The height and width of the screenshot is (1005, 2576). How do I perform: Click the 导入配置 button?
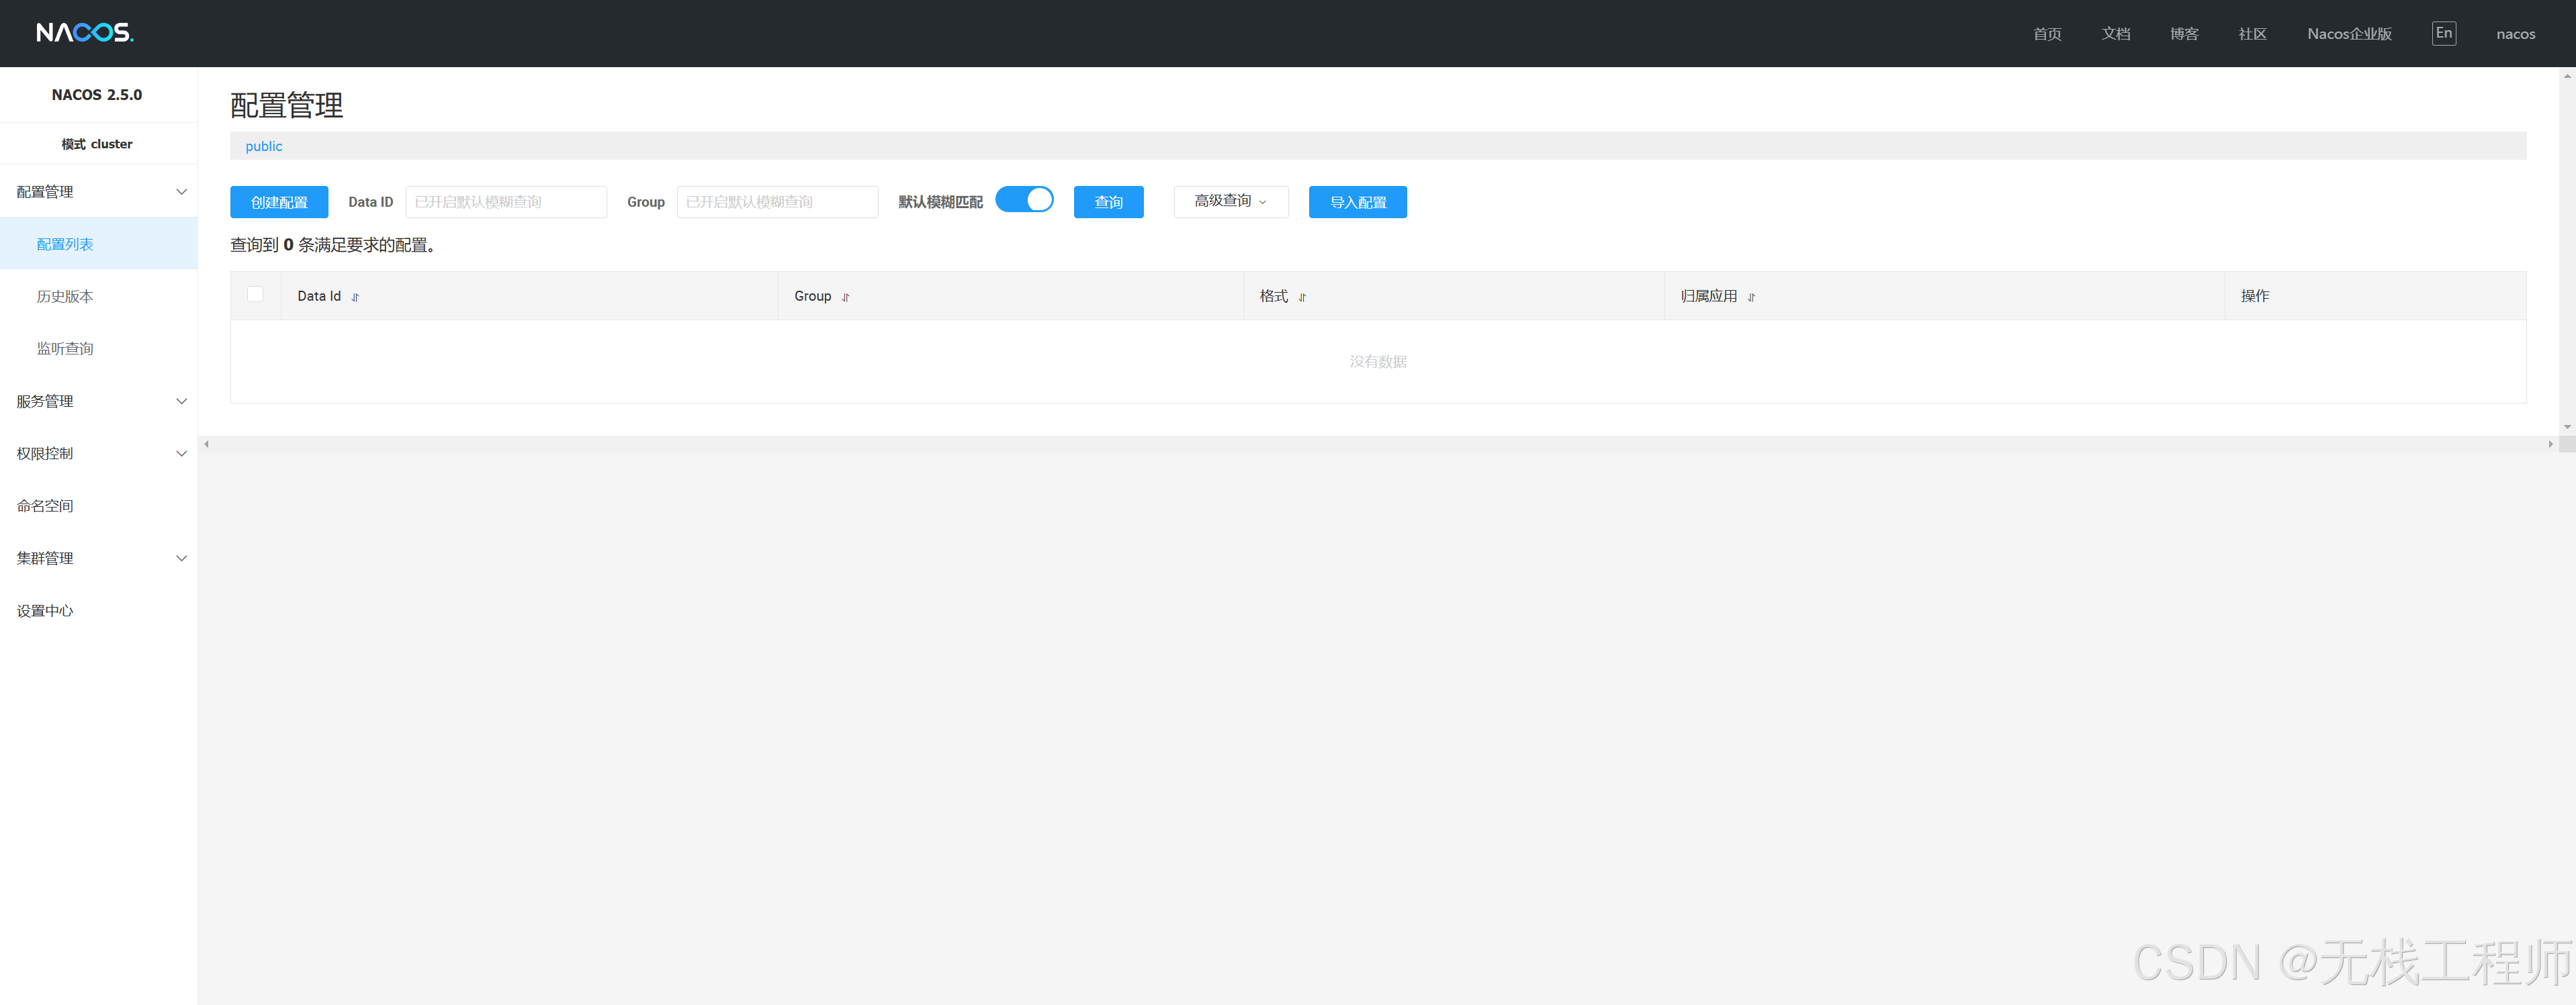coord(1357,201)
